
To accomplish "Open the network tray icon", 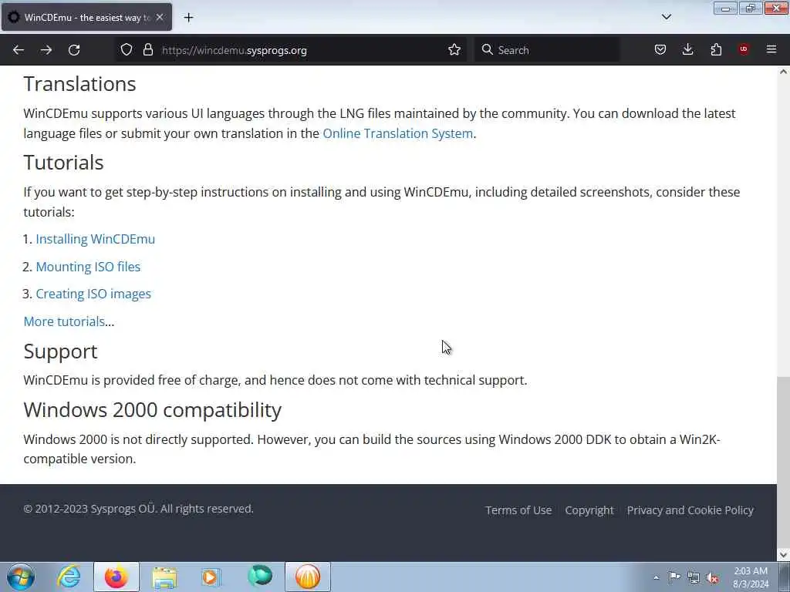I will point(694,577).
